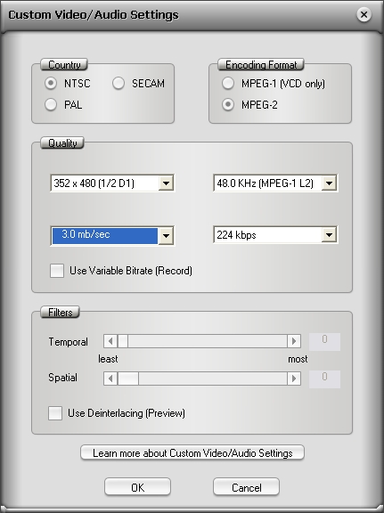Click the Temporal slider right arrow
Screen dimensions: 384x513
coord(294,341)
